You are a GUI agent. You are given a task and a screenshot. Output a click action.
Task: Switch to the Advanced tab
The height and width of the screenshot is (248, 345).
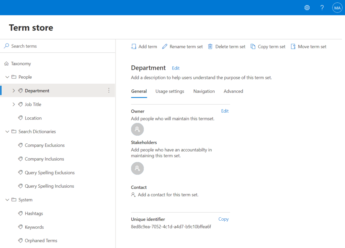[x=233, y=91]
